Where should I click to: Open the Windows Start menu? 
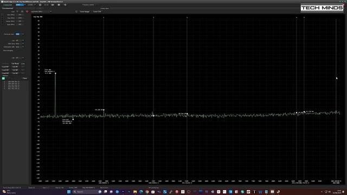tap(69, 192)
